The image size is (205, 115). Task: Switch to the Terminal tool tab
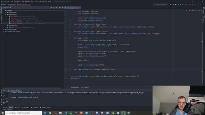[x=34, y=108]
